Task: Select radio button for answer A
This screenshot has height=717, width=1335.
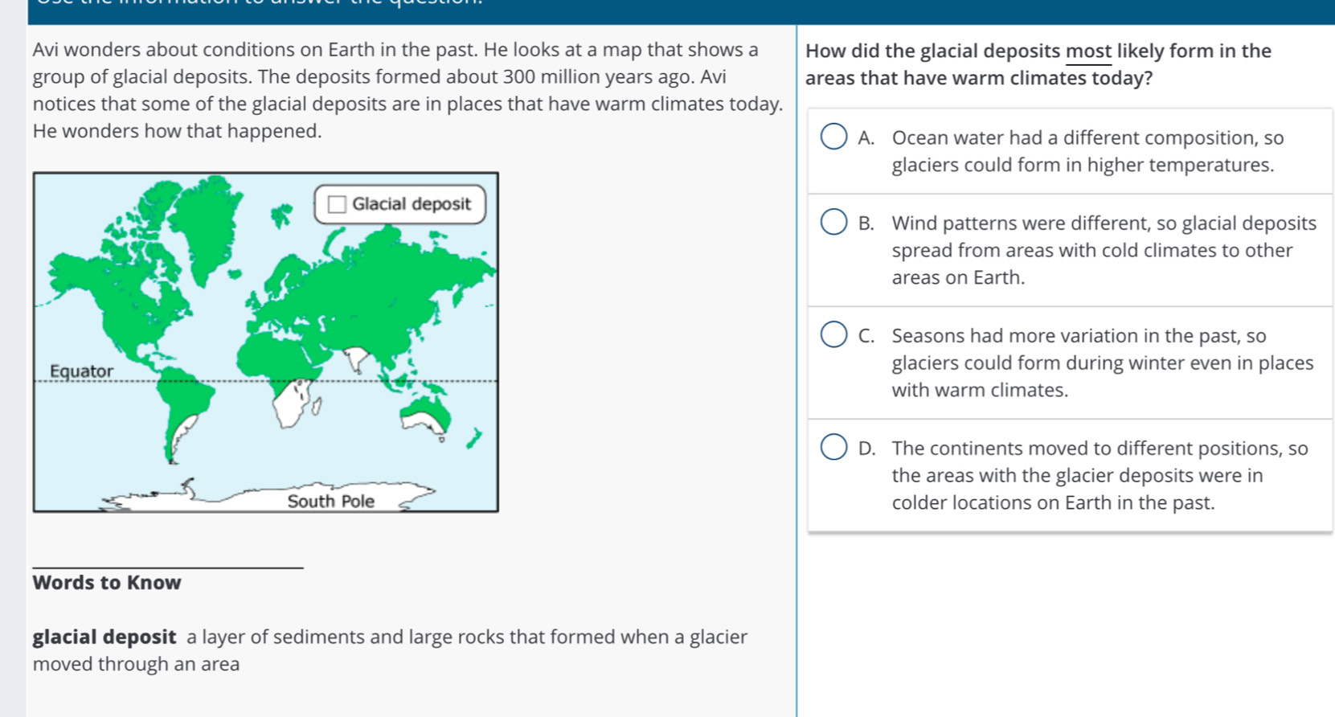Action: 833,137
